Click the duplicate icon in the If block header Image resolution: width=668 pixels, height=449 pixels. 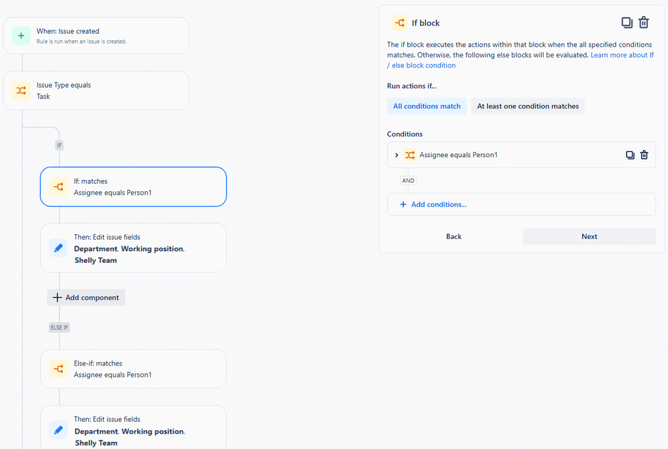click(627, 22)
